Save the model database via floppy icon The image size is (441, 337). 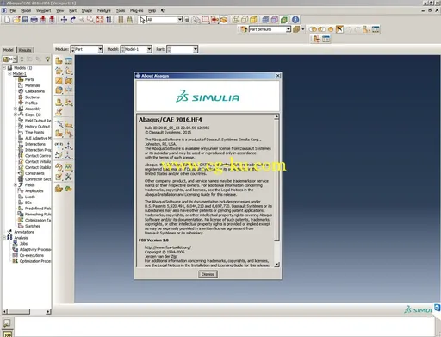point(25,20)
